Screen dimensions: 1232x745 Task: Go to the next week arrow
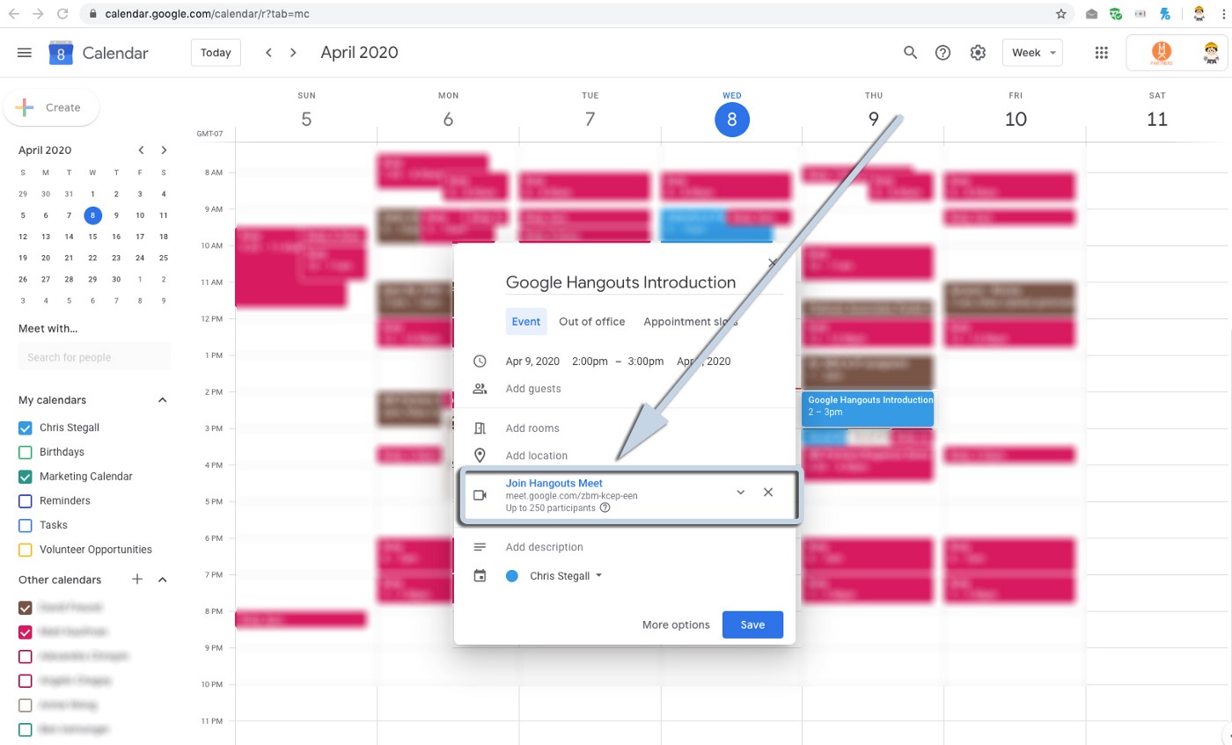293,53
